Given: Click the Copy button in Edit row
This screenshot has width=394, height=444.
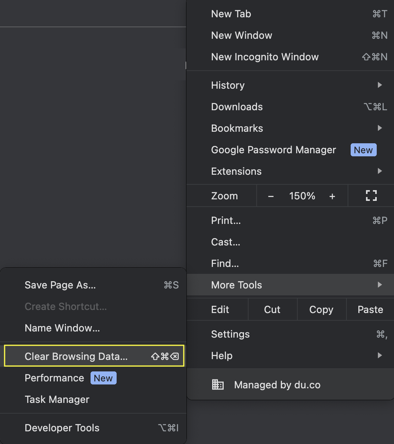Looking at the screenshot, I should pos(321,310).
